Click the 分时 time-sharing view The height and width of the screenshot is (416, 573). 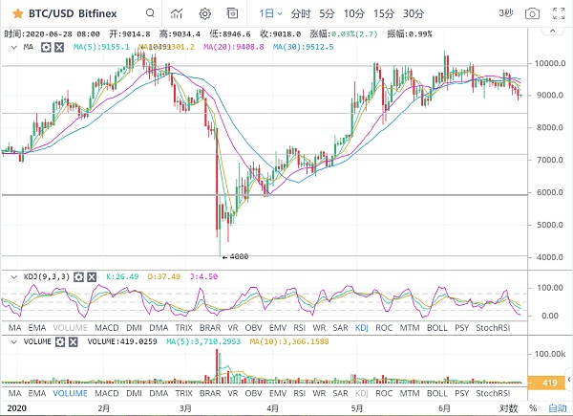300,14
